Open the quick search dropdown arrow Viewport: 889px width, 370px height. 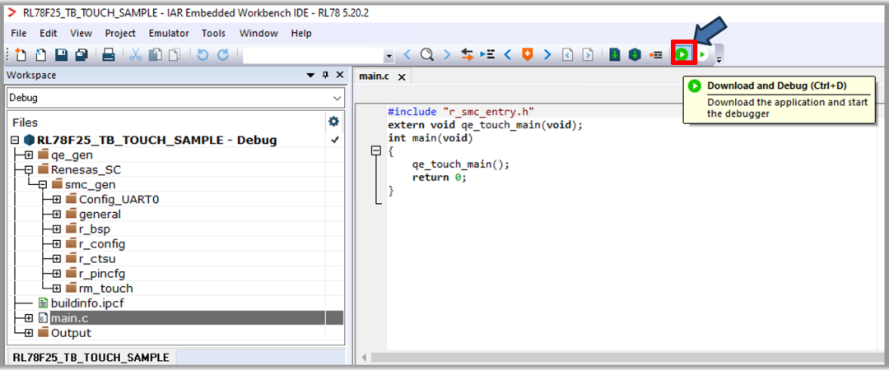tap(389, 56)
